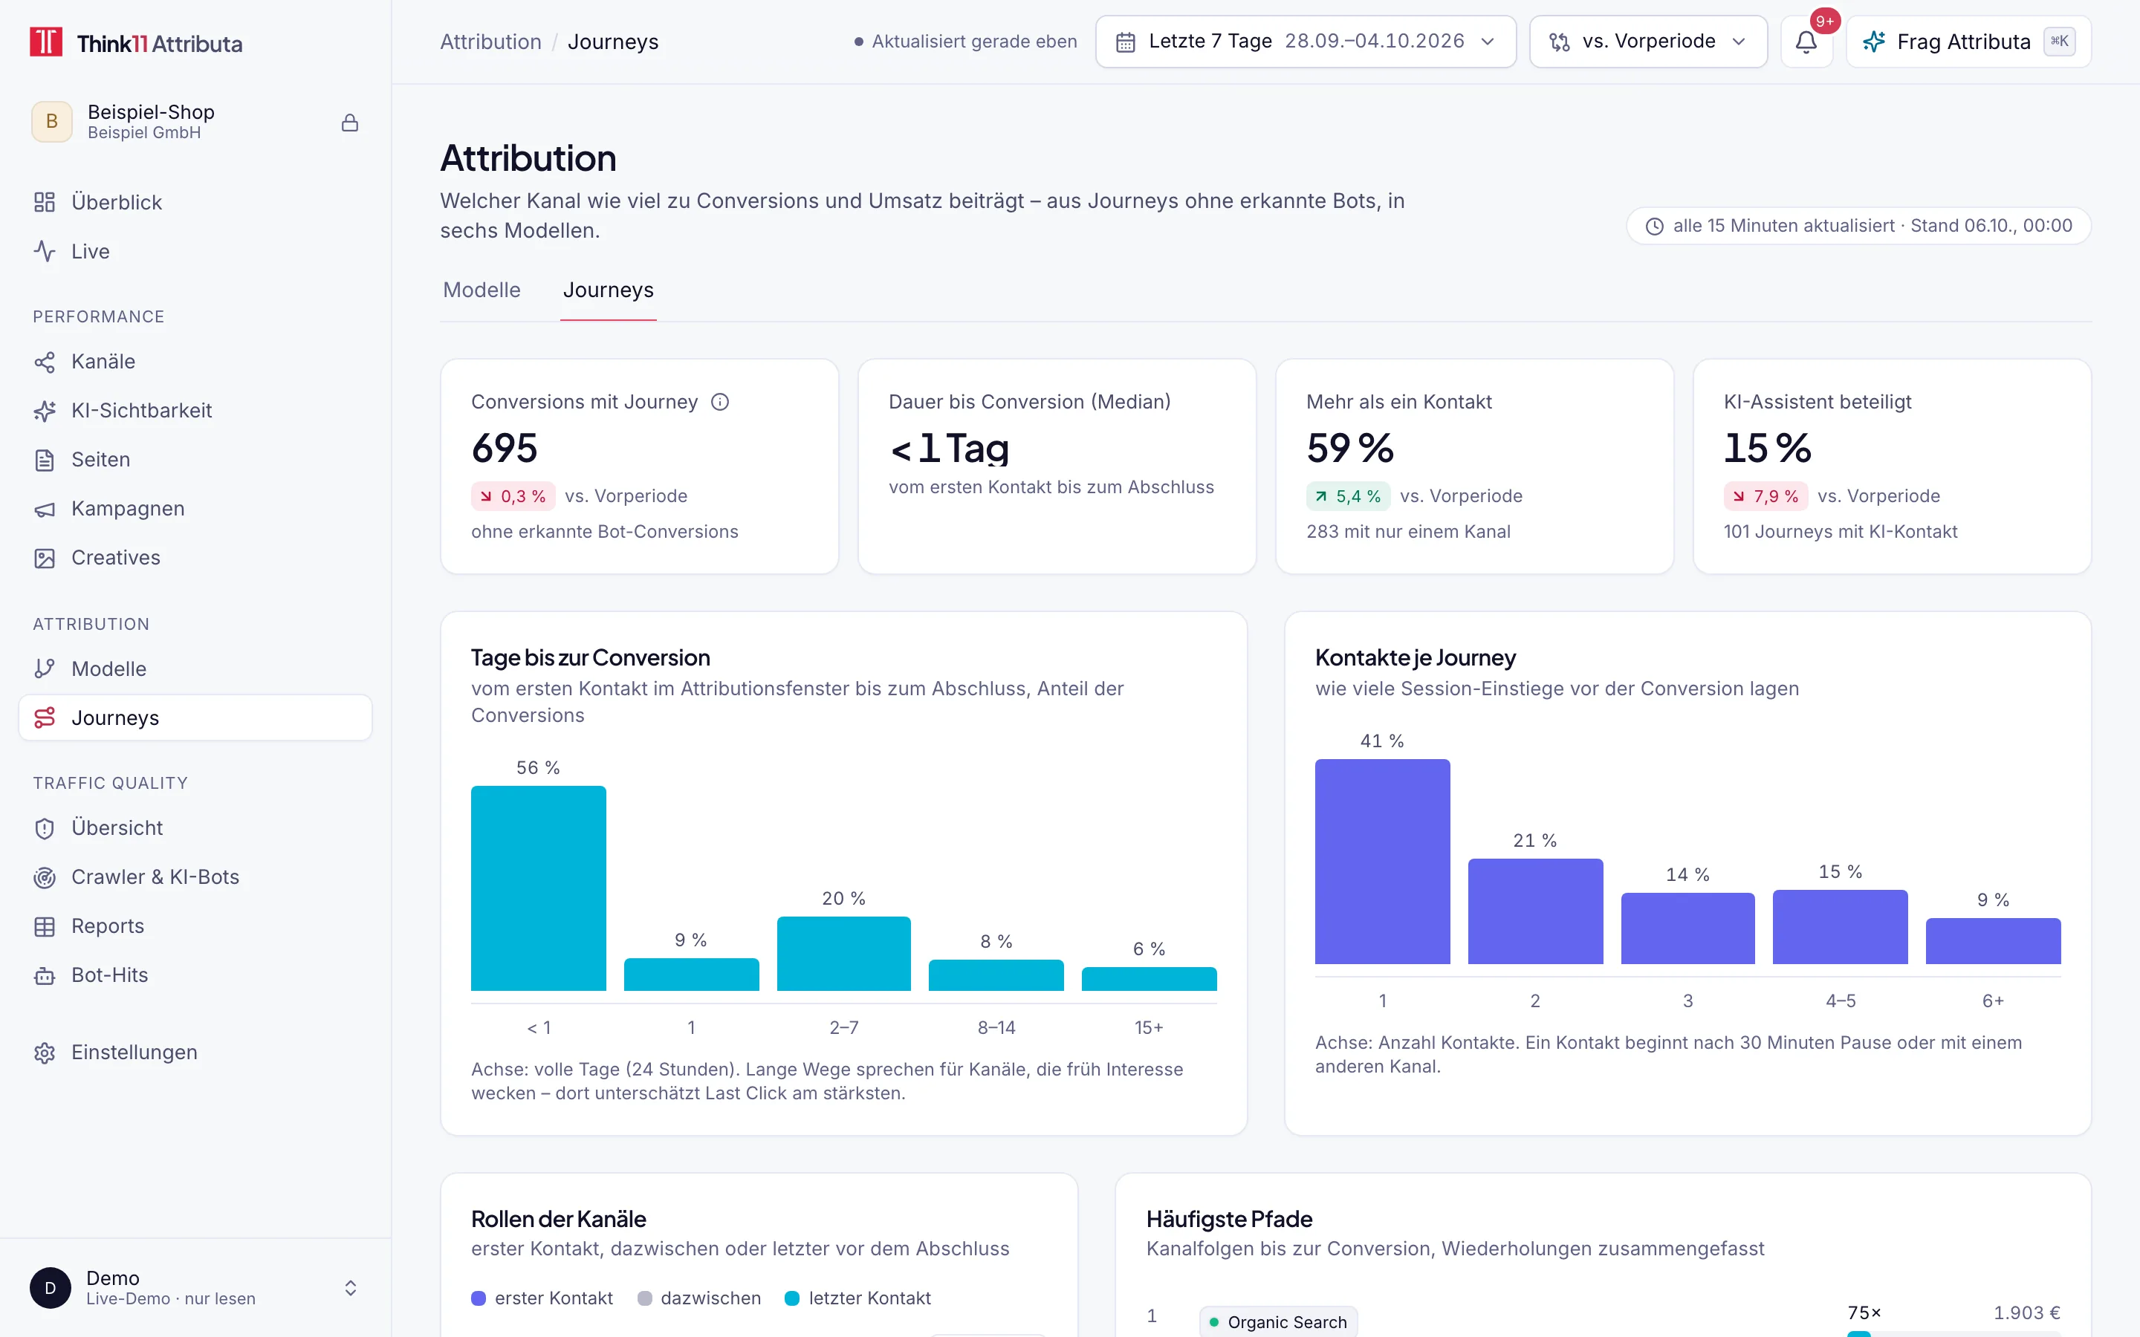Switch to the Modelle tab
This screenshot has height=1337, width=2140.
tap(482, 290)
